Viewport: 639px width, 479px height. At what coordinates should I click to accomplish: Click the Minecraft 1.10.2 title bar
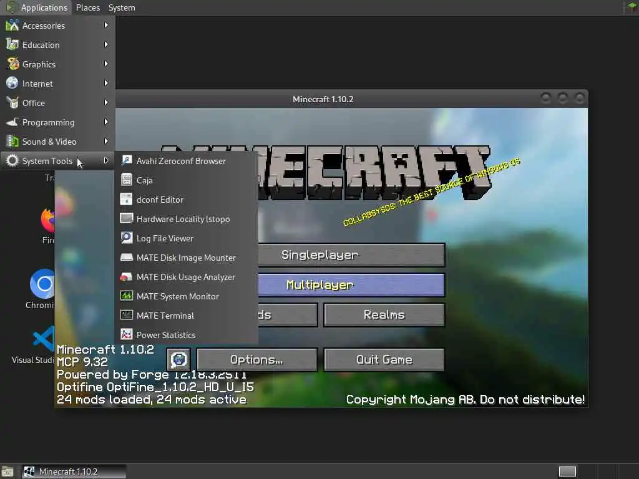tap(323, 99)
